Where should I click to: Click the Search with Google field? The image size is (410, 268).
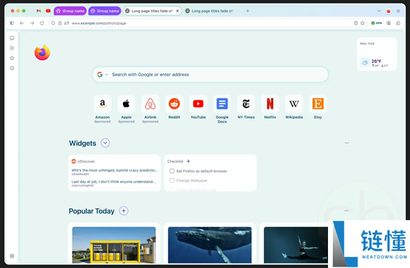pos(210,75)
